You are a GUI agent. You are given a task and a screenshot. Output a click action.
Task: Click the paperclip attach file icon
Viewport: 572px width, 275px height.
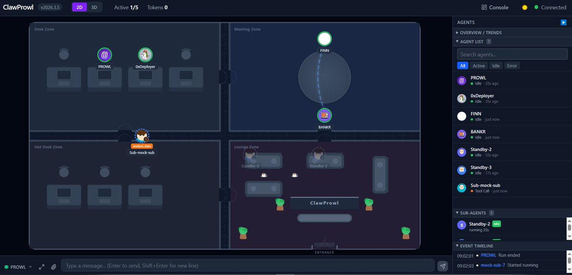[x=54, y=266]
